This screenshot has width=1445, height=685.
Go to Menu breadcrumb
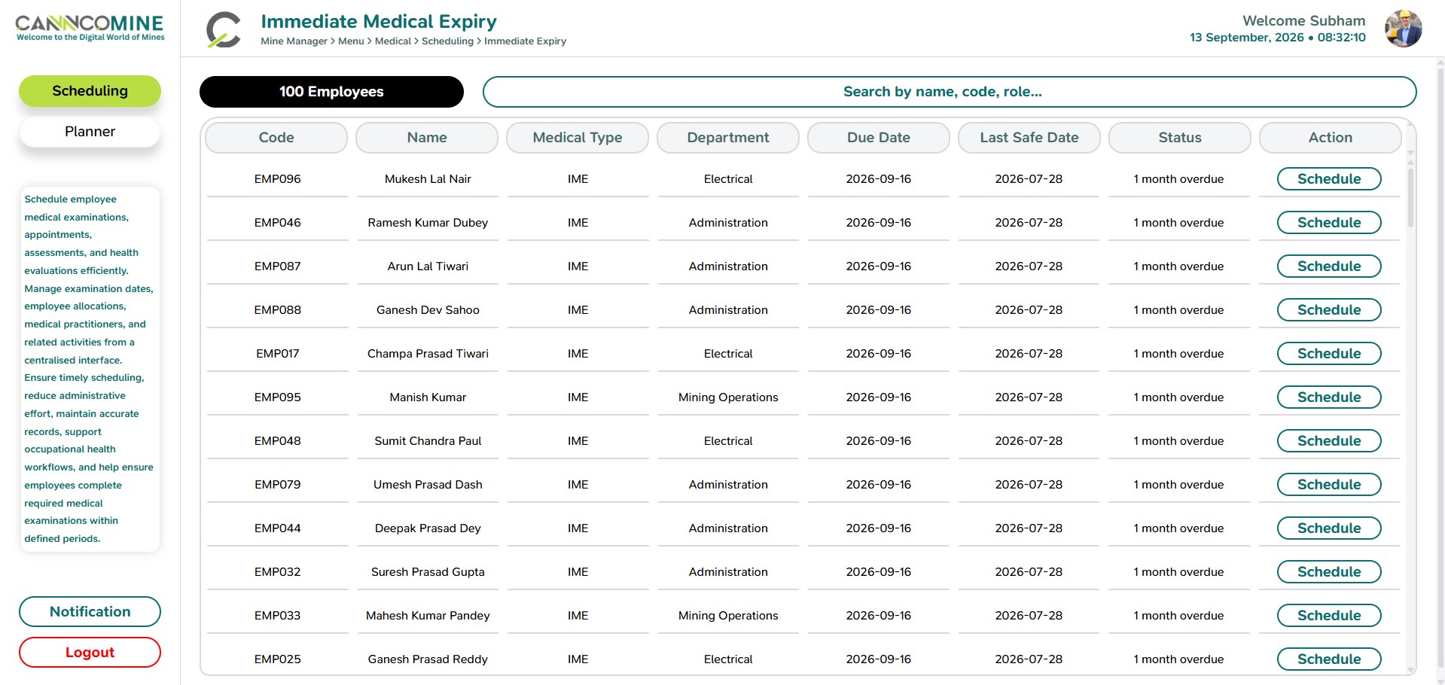351,41
